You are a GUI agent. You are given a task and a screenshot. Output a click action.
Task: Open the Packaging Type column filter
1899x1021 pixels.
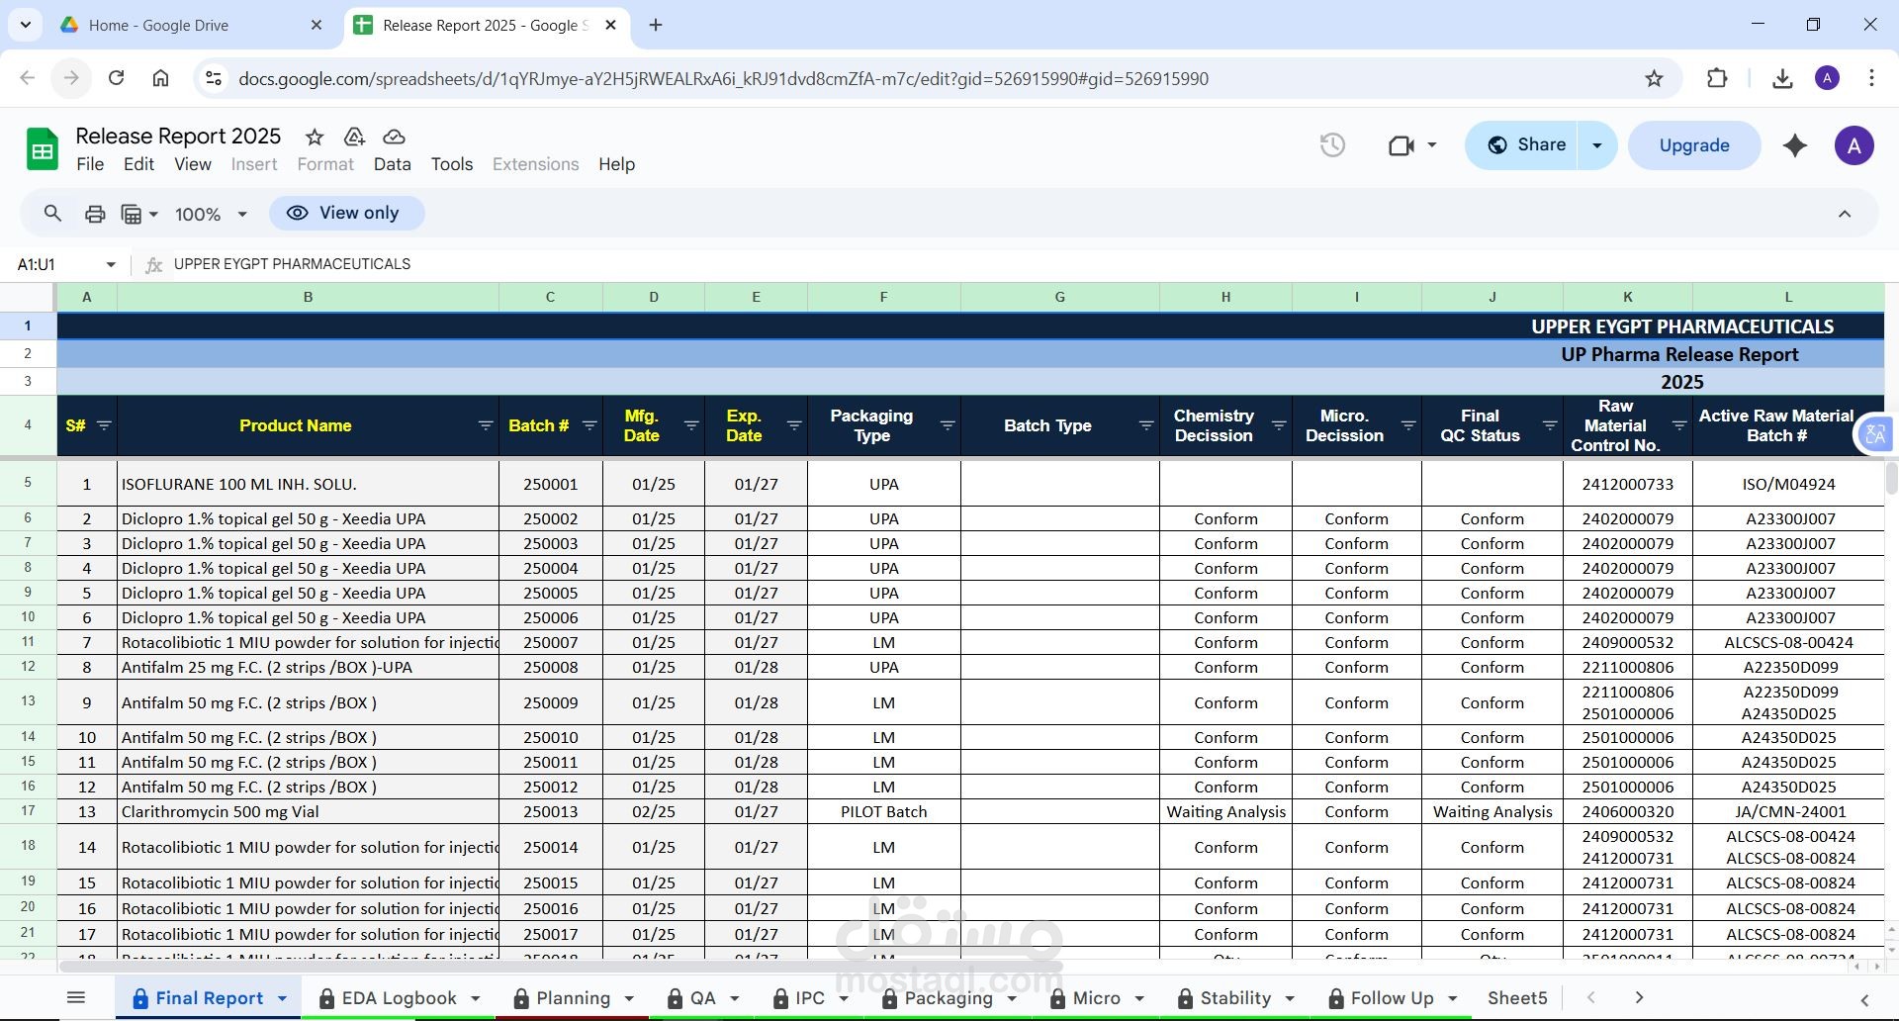tap(947, 425)
